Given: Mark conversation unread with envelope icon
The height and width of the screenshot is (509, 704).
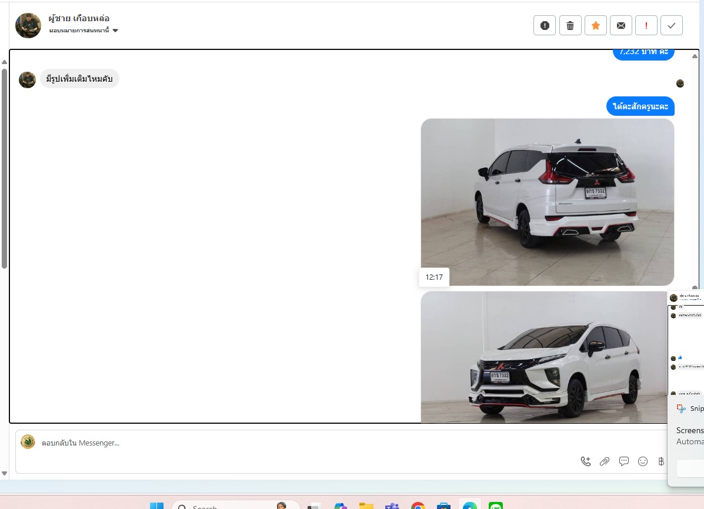Looking at the screenshot, I should pyautogui.click(x=621, y=25).
